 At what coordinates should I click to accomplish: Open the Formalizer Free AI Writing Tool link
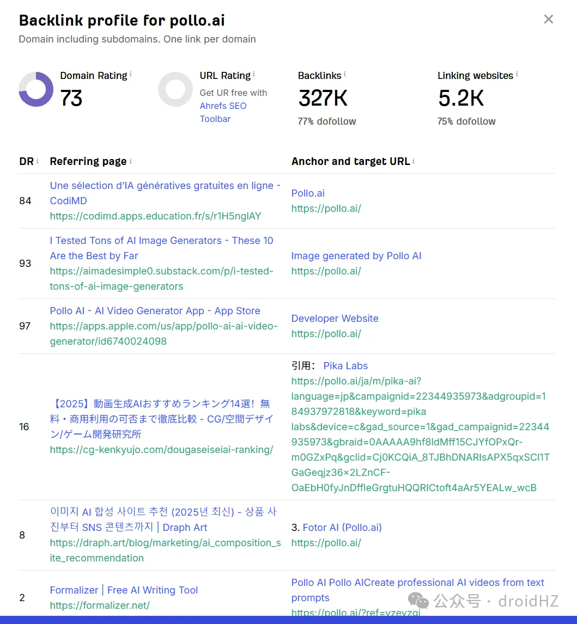[x=124, y=590]
